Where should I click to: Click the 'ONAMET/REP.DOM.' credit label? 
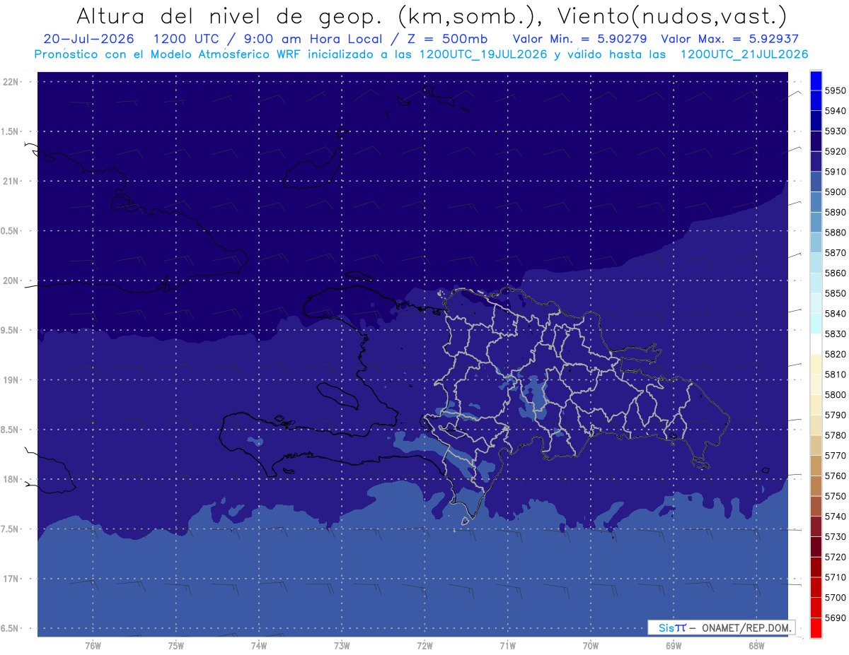point(746,627)
